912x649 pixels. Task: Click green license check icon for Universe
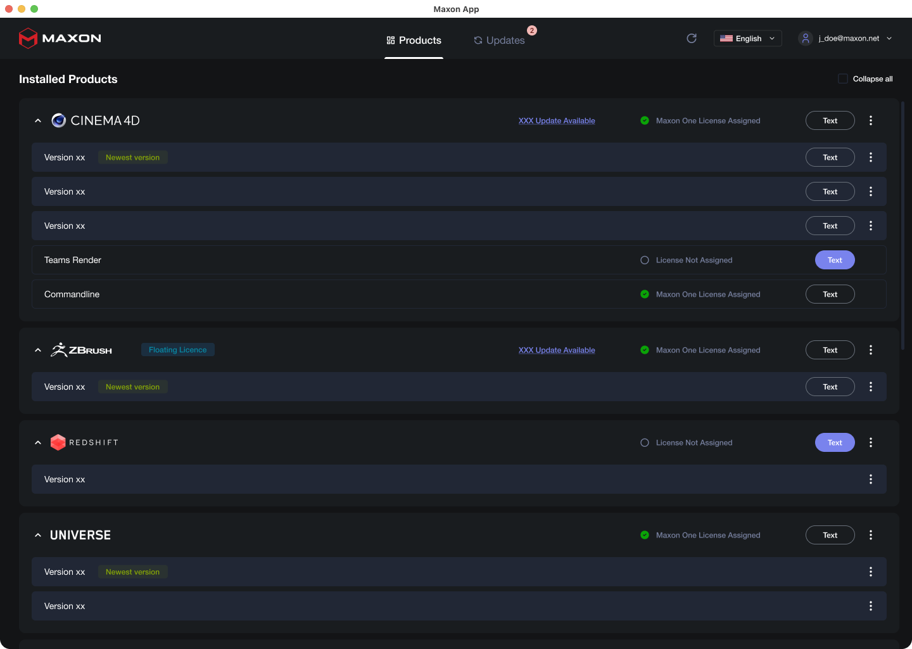tap(645, 535)
